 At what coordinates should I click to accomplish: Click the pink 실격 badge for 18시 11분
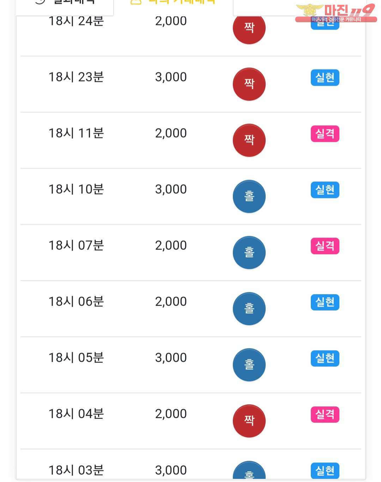325,134
